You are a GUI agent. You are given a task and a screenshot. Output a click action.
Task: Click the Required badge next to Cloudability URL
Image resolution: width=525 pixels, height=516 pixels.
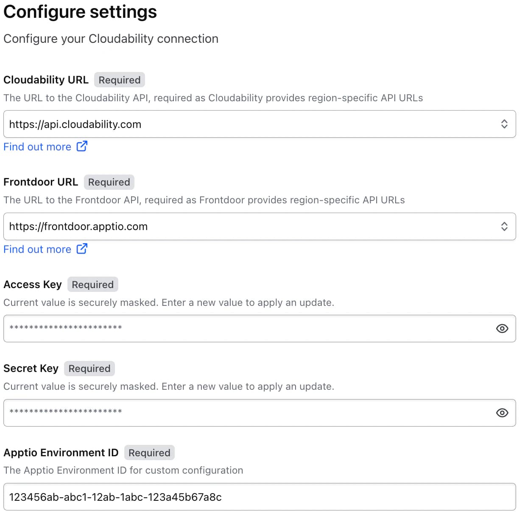120,80
